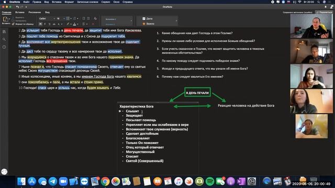Expand the bulleted list style arrow

pyautogui.click(x=71, y=19)
